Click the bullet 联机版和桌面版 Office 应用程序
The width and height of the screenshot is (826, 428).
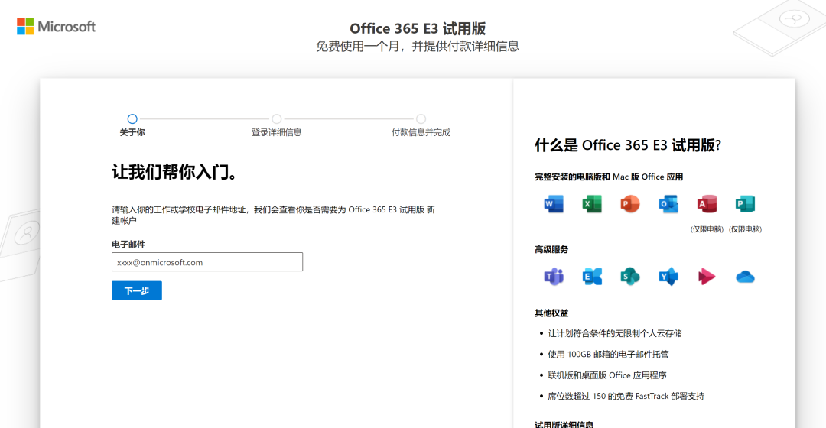pos(607,375)
